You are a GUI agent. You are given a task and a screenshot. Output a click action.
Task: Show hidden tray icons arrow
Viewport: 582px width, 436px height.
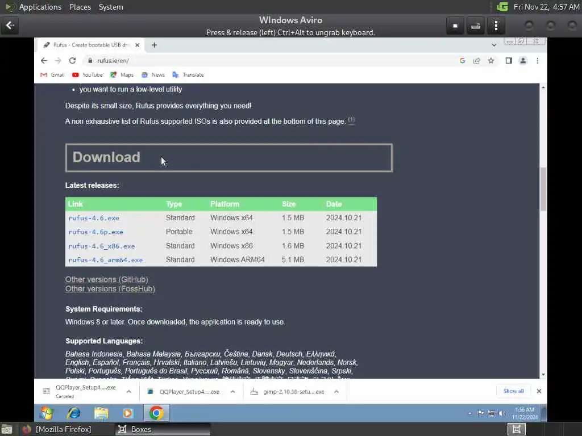470,413
